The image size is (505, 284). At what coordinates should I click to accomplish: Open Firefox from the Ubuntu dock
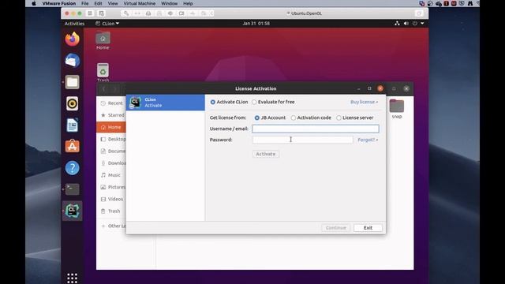(72, 39)
